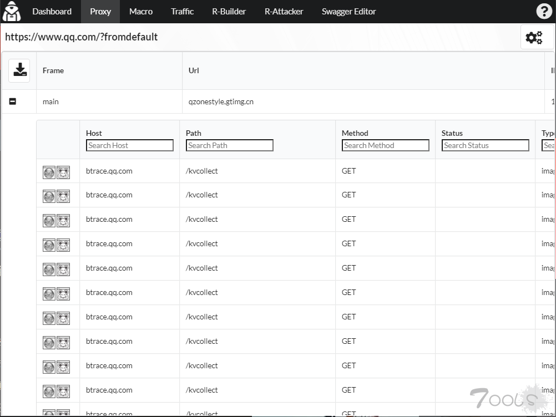Viewport: 556px width, 417px height.
Task: Open the Dashboard tab
Action: click(x=52, y=12)
